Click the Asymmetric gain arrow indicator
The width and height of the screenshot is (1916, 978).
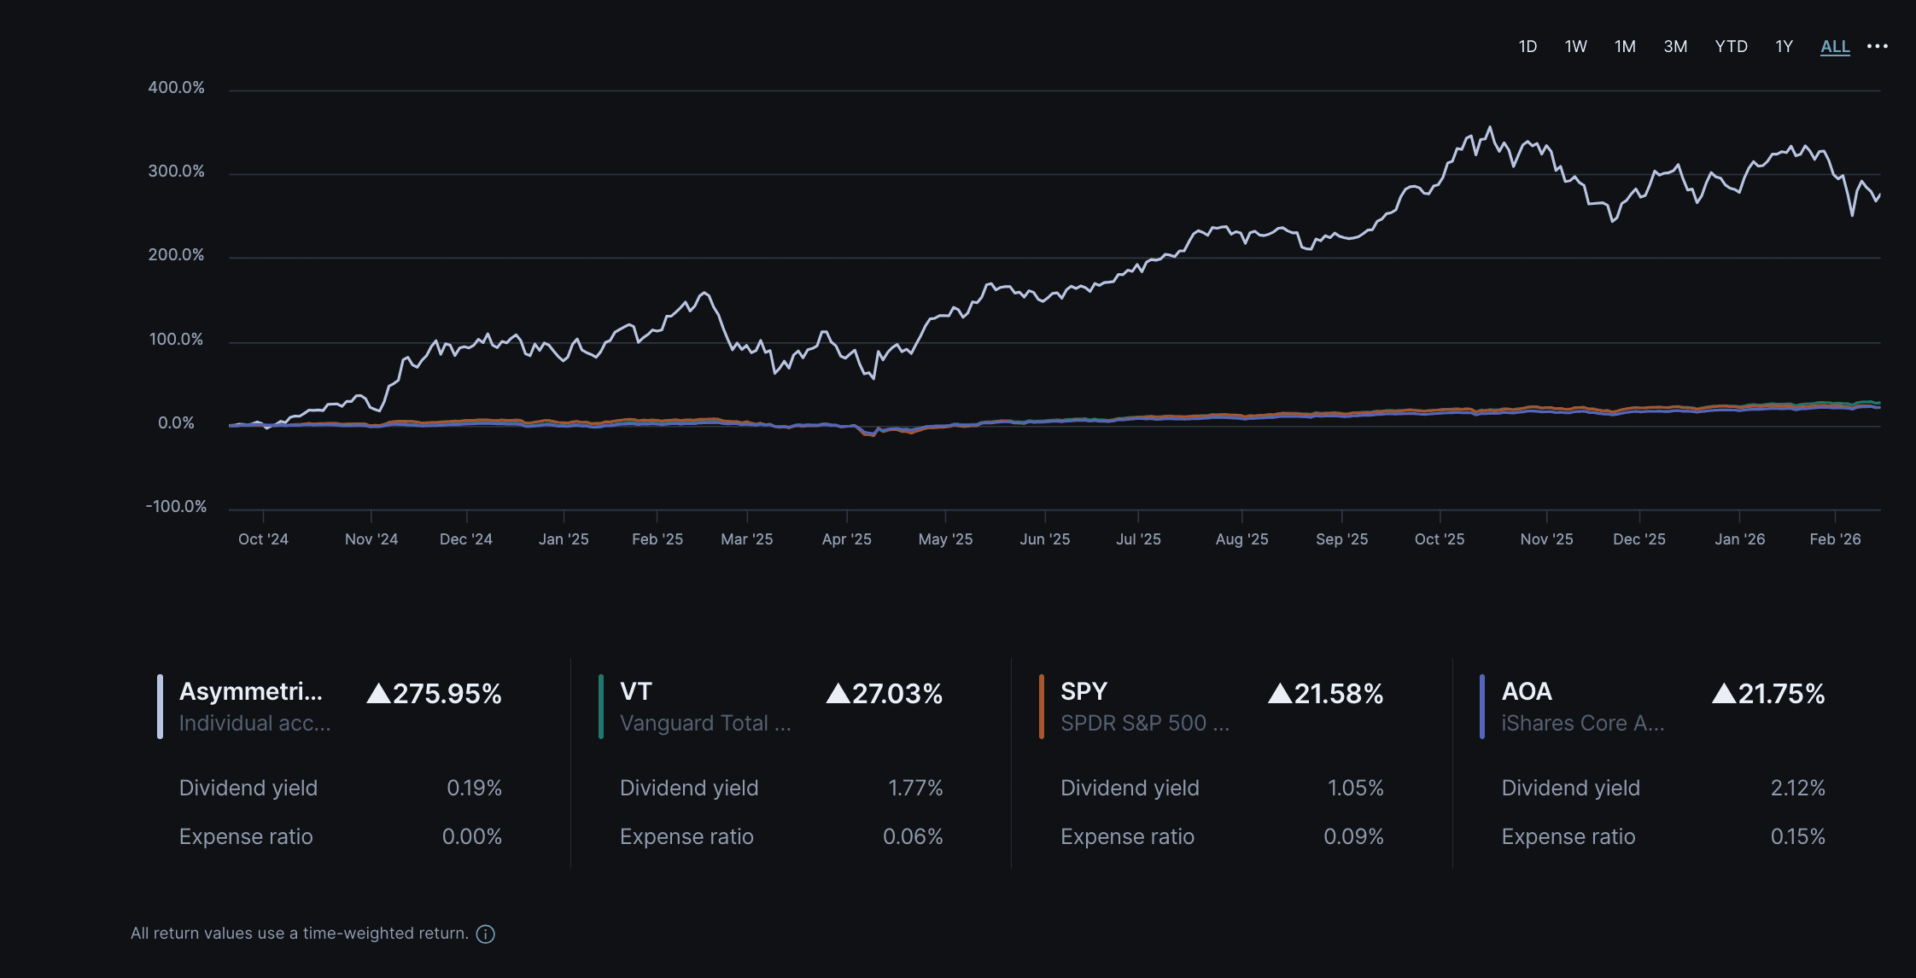coord(377,694)
